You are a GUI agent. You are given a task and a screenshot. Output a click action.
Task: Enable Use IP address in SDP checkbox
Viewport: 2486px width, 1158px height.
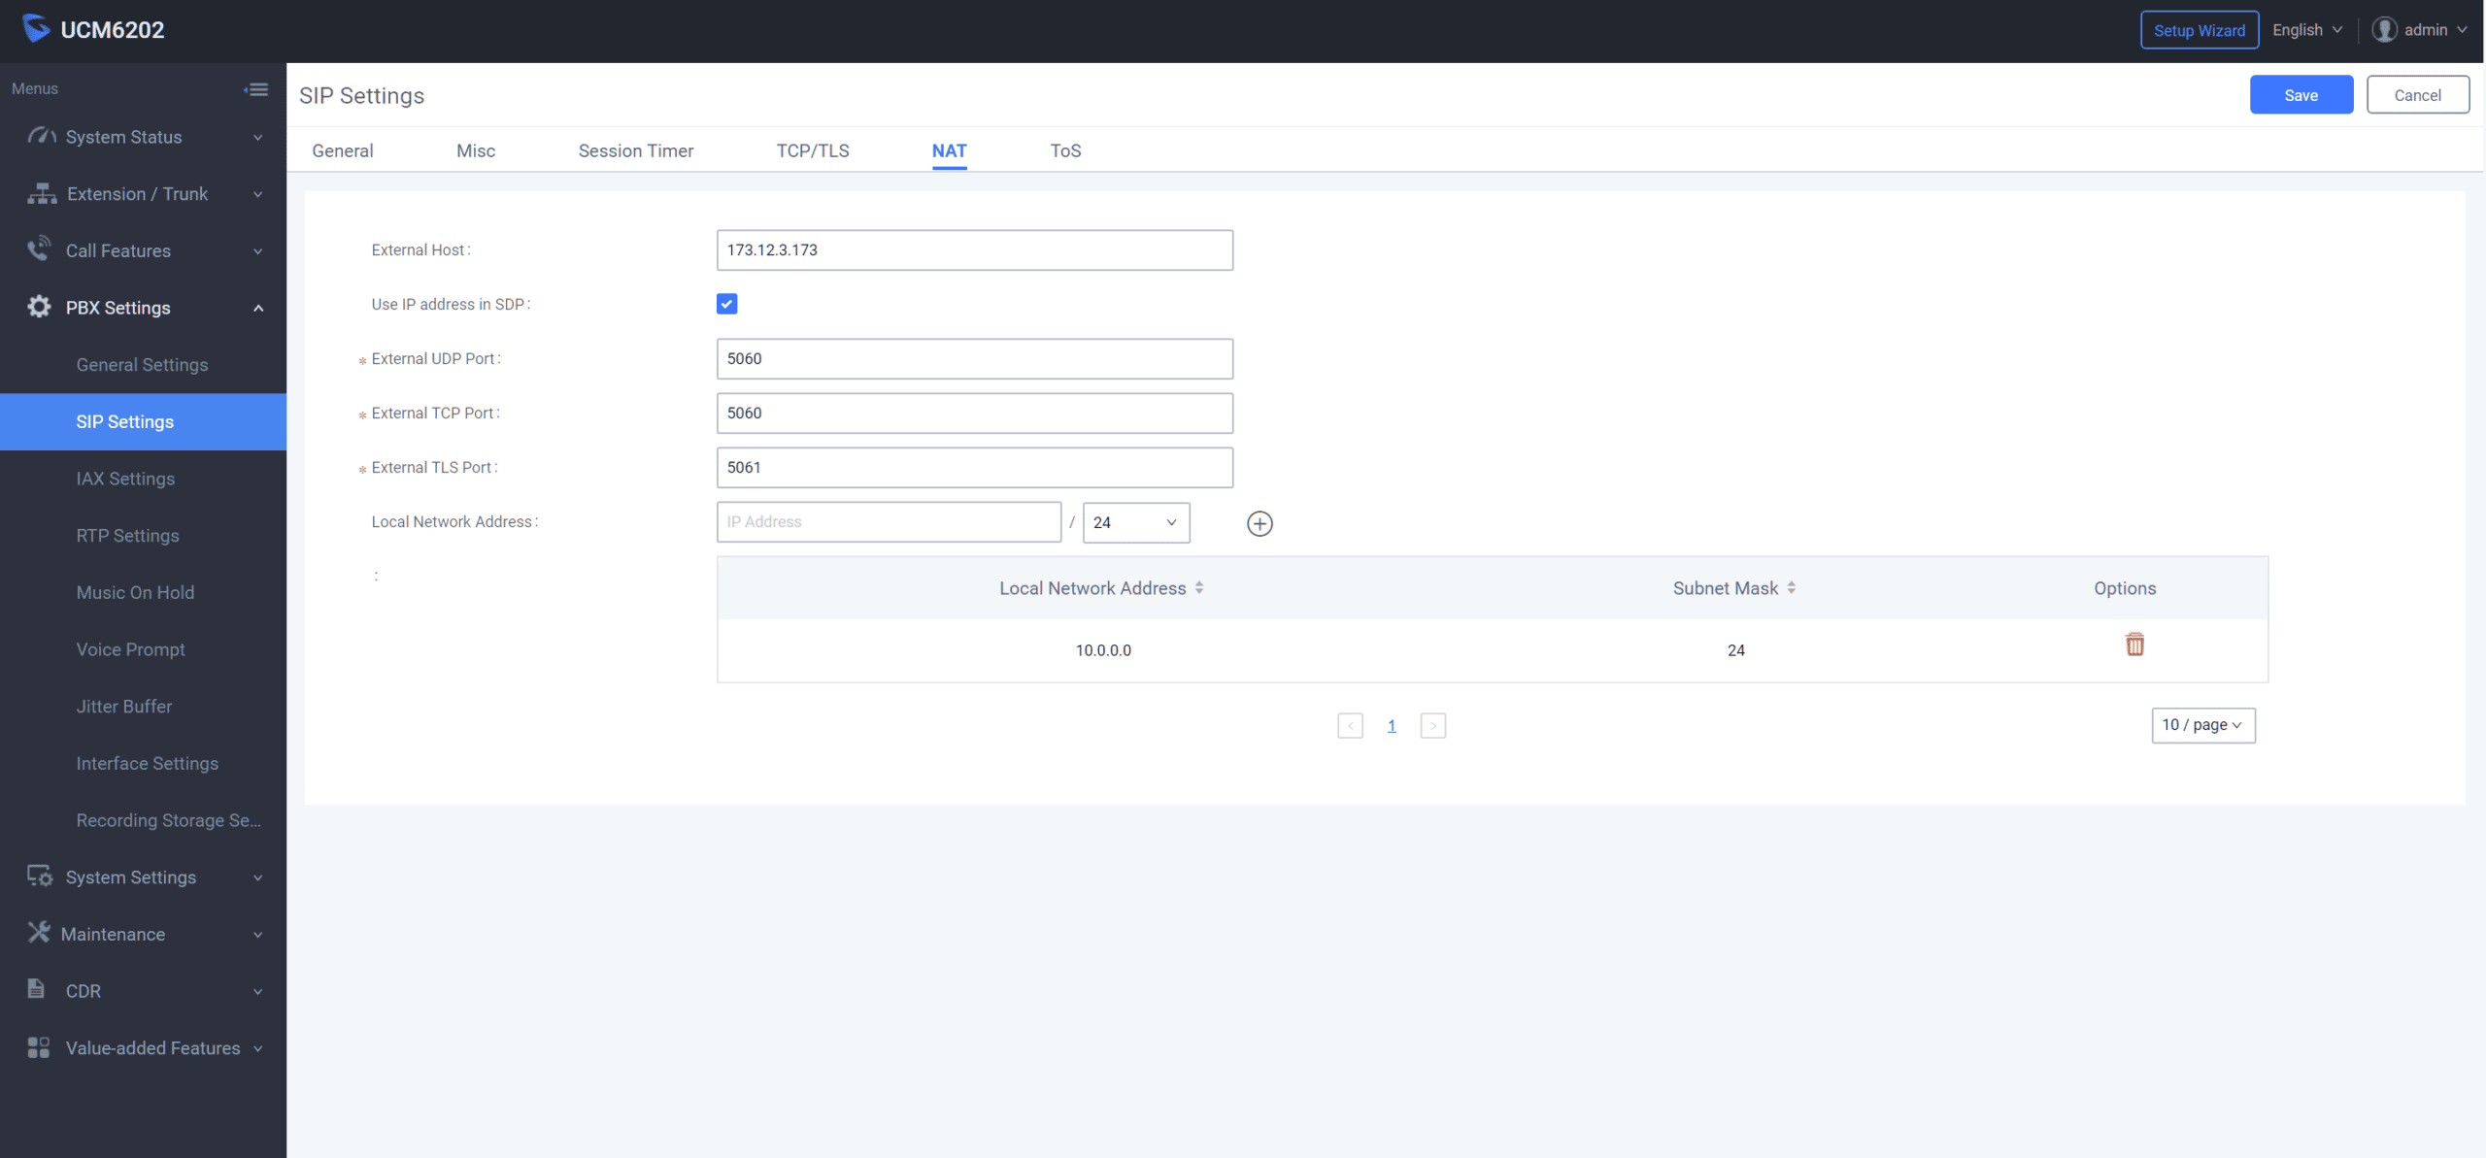coord(727,303)
